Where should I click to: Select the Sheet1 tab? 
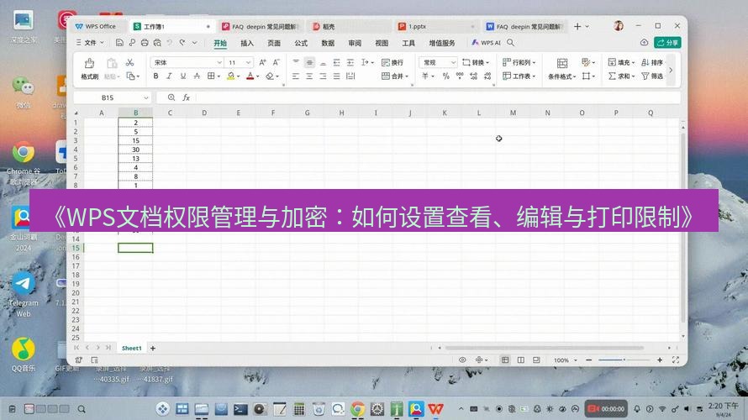click(131, 348)
